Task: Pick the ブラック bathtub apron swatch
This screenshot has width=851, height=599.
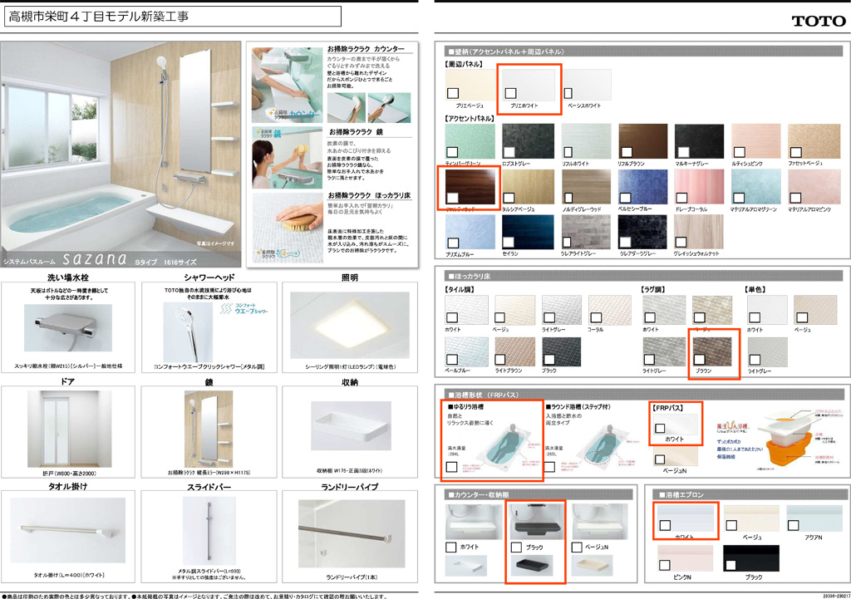Action: (x=751, y=558)
